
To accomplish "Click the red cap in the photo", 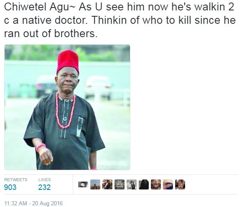I will (68, 61).
